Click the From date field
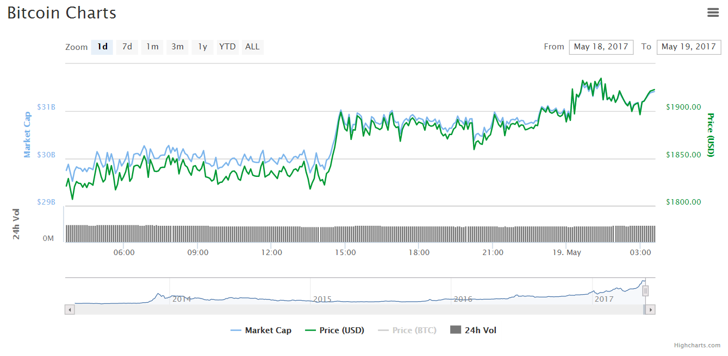Viewport: 728px width, 356px height. (x=601, y=47)
